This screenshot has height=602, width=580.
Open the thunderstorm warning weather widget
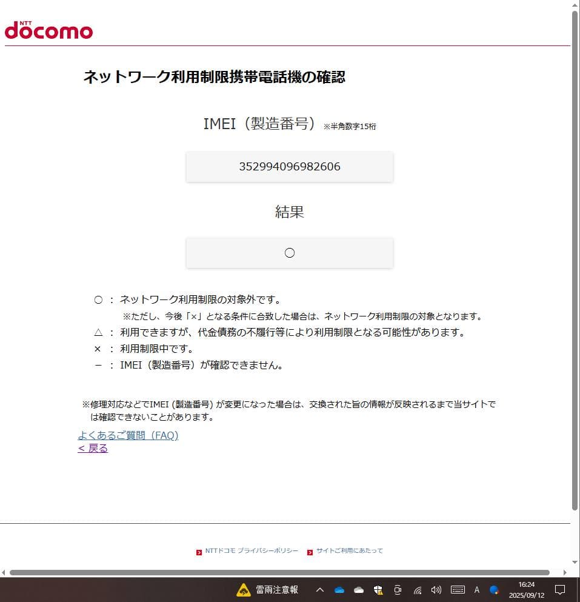click(x=267, y=590)
